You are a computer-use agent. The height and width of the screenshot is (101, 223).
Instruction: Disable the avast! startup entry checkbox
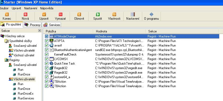click(47, 45)
